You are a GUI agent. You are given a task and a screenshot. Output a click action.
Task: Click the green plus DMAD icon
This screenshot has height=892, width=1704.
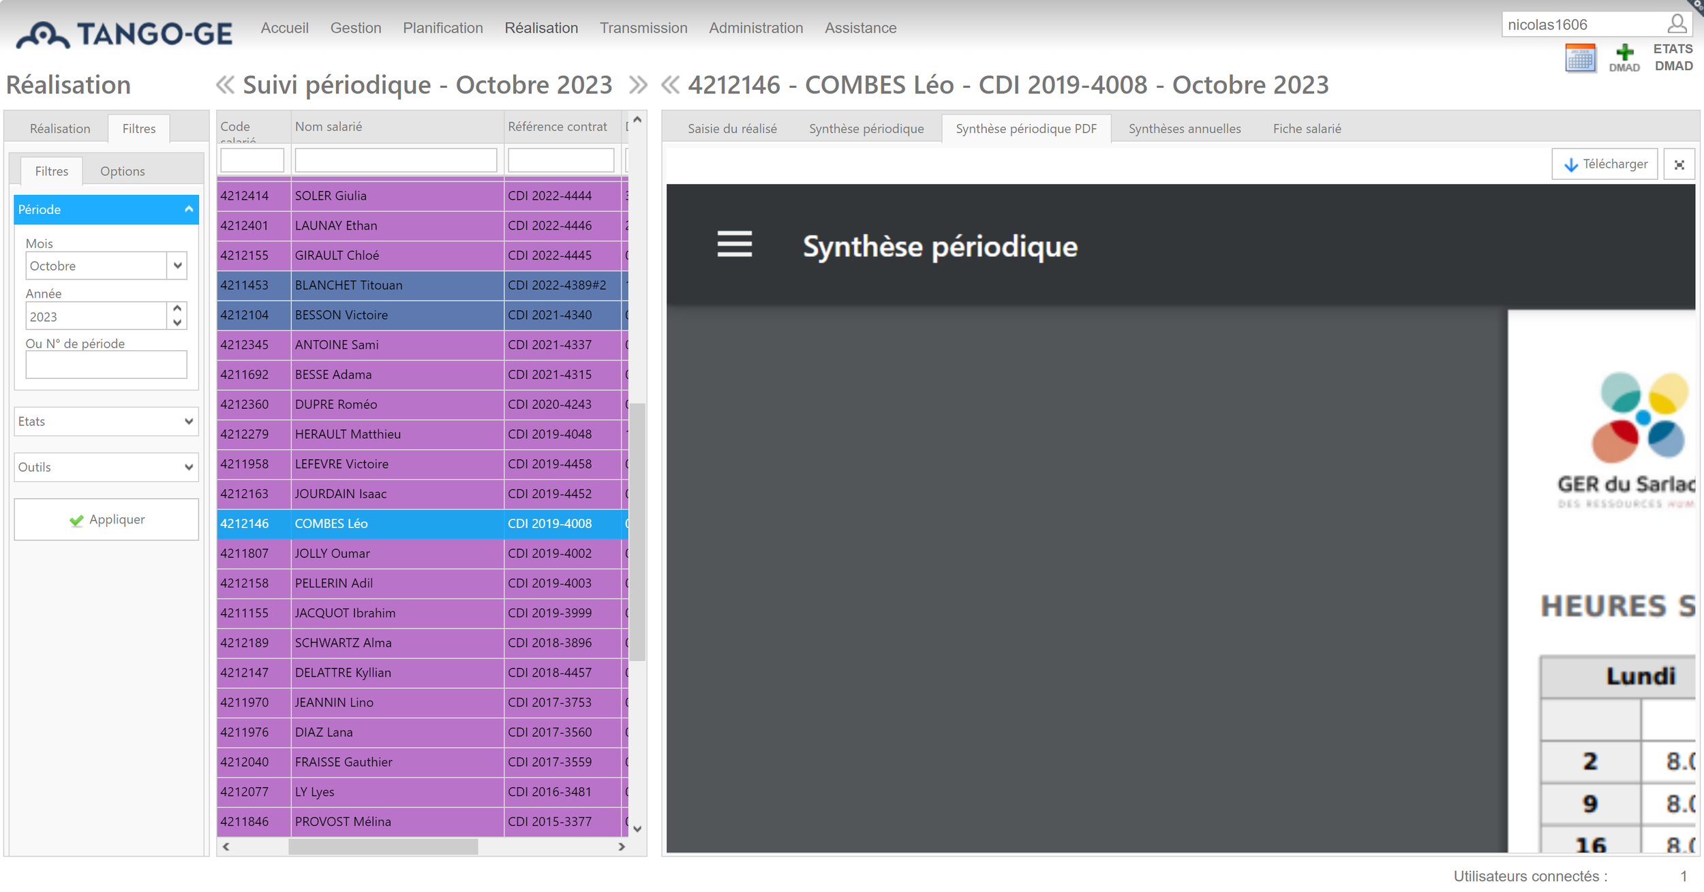point(1624,58)
